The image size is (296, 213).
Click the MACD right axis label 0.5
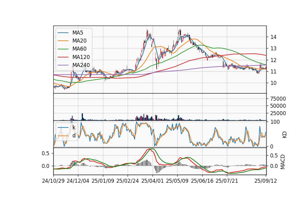tap(274, 156)
